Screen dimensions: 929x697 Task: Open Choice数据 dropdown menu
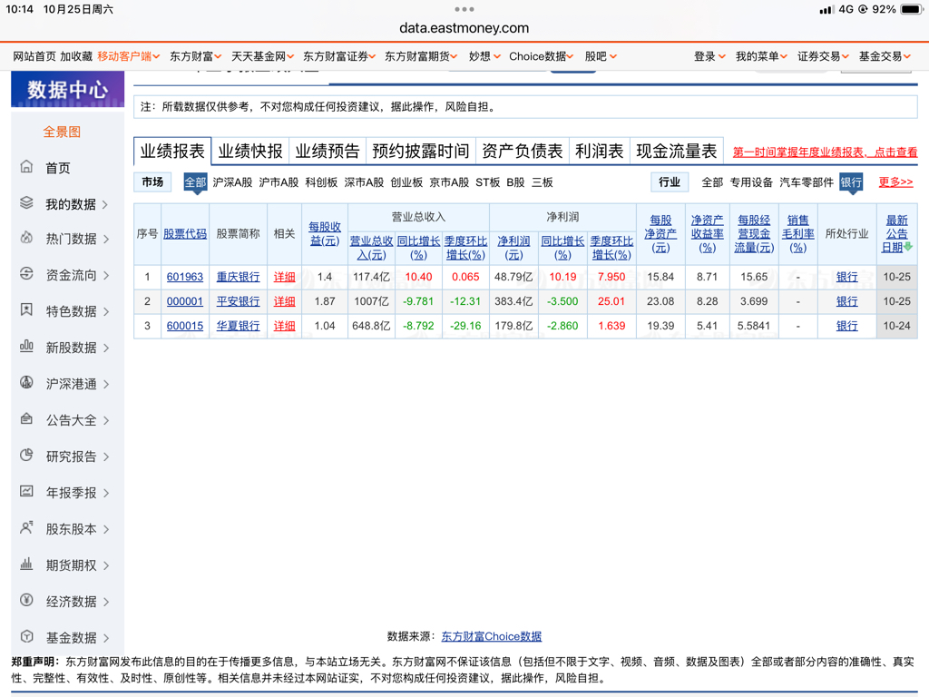pyautogui.click(x=541, y=56)
